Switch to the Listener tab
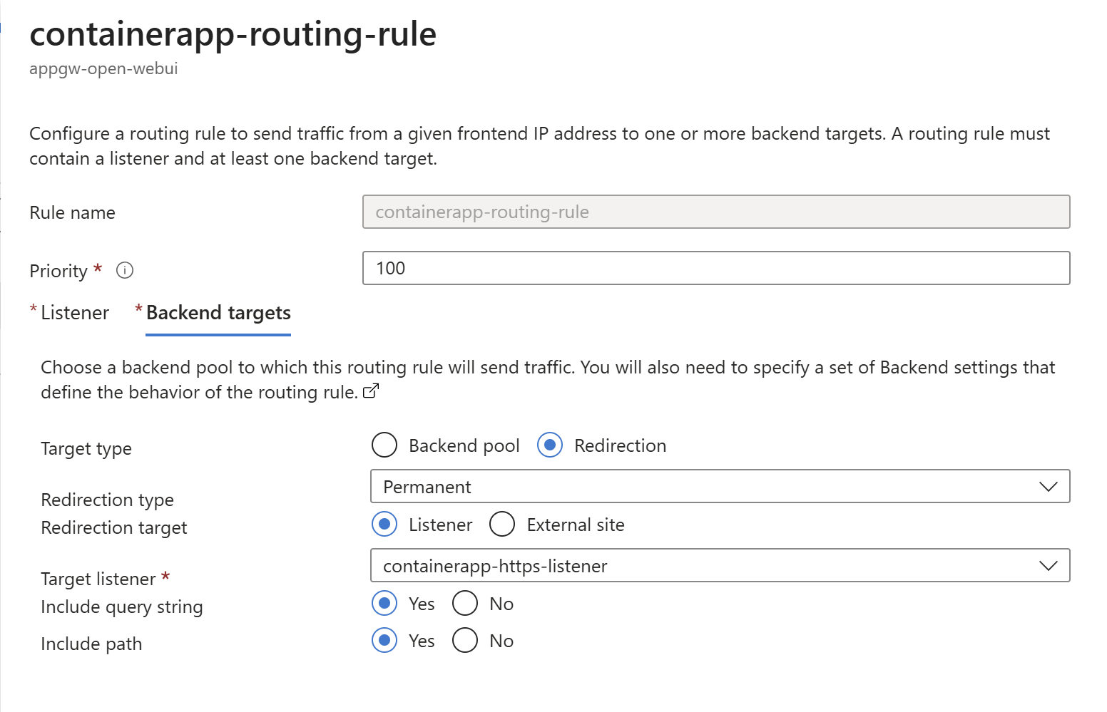Screen dimensions: 1107x712 pyautogui.click(x=74, y=313)
